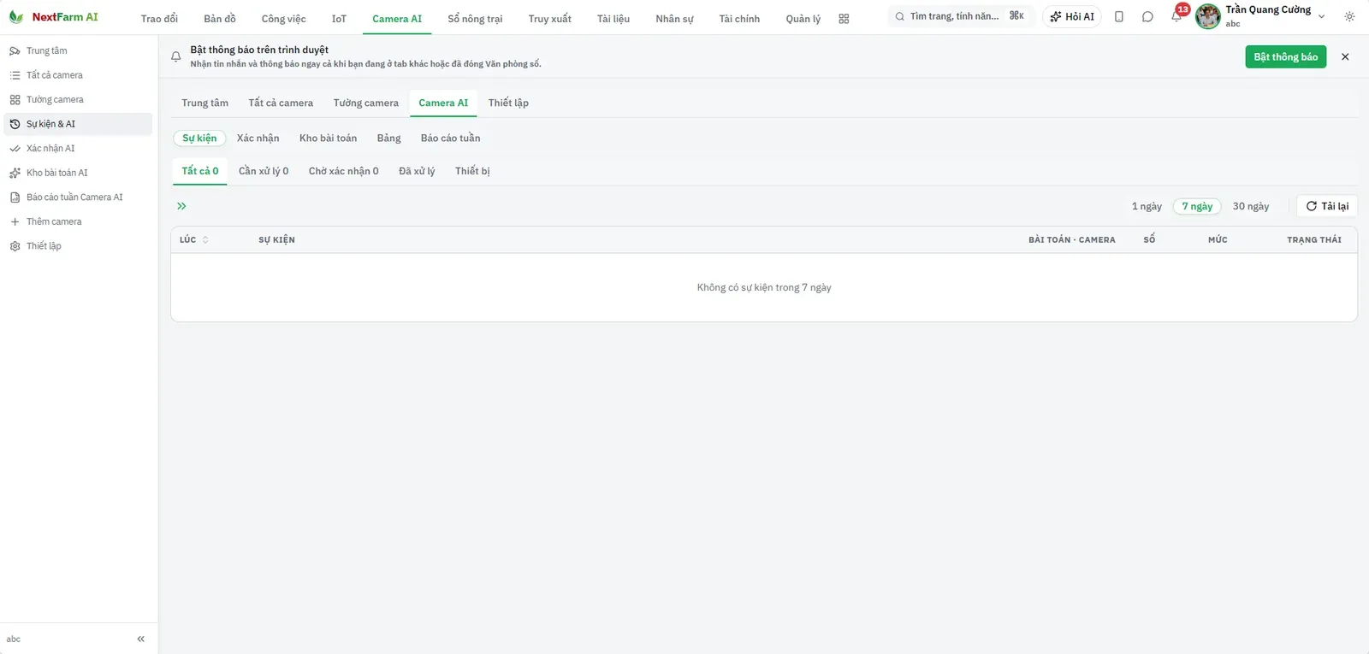Open Thiết lập in the left sidebar
This screenshot has height=654, width=1369.
[78, 246]
